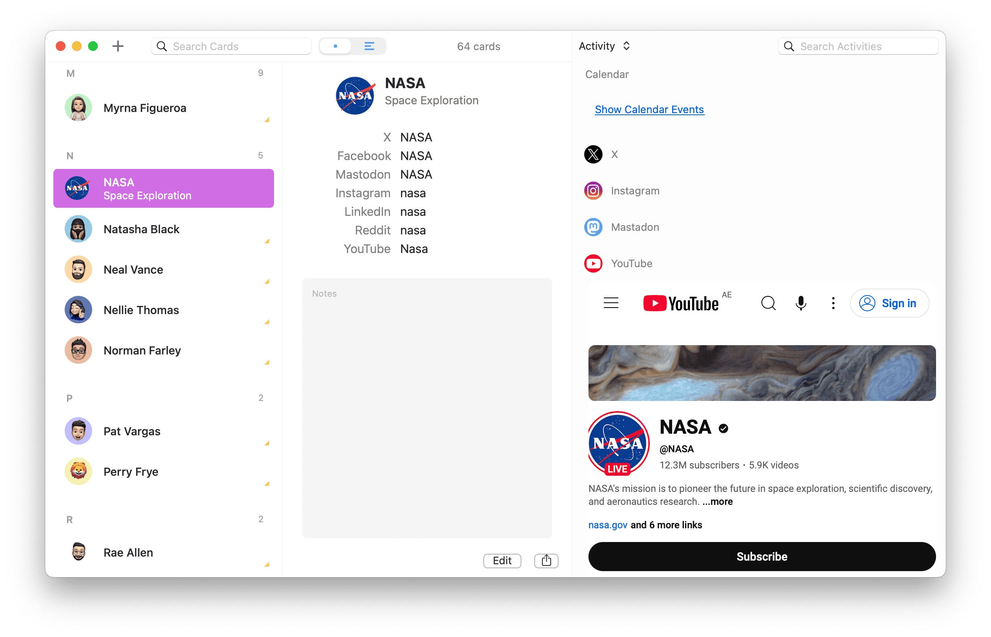991x637 pixels.
Task: Edit the NASA contact card
Action: 502,561
